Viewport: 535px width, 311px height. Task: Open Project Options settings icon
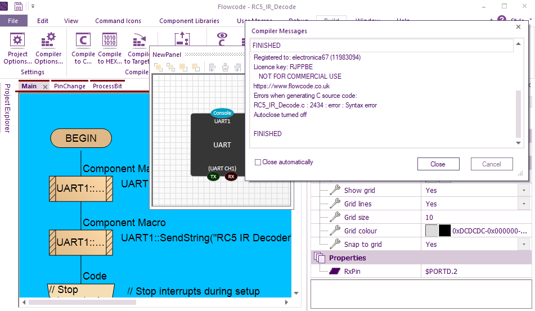(x=17, y=40)
